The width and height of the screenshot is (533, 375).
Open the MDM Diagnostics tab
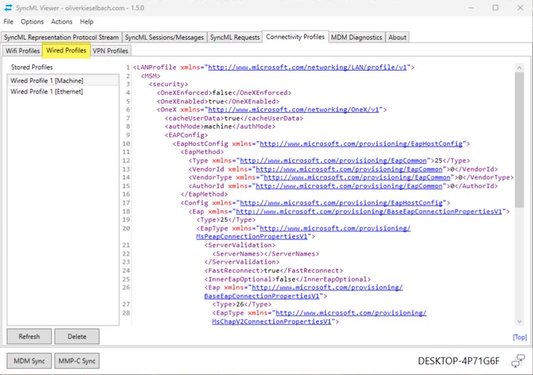(x=356, y=38)
